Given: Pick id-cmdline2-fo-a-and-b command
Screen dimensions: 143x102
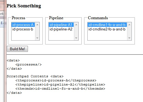Looking at the screenshot, I should click(107, 29).
